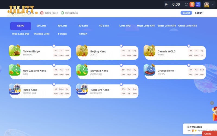The width and height of the screenshot is (217, 136).
Task: Select the Mega Lotto 6/45 tab
Action: (146, 26)
